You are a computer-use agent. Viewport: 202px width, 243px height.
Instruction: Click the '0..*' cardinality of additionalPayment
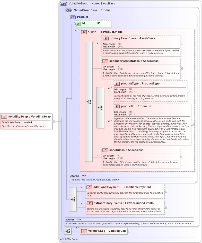(82, 188)
